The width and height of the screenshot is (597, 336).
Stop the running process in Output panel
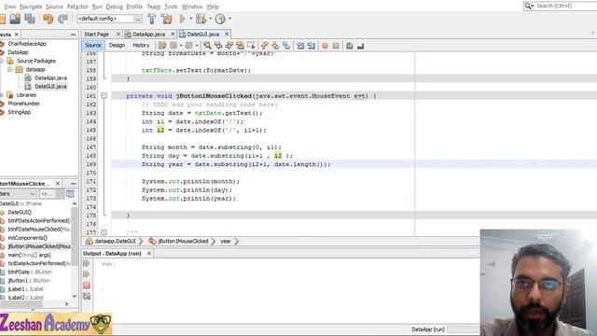click(87, 286)
